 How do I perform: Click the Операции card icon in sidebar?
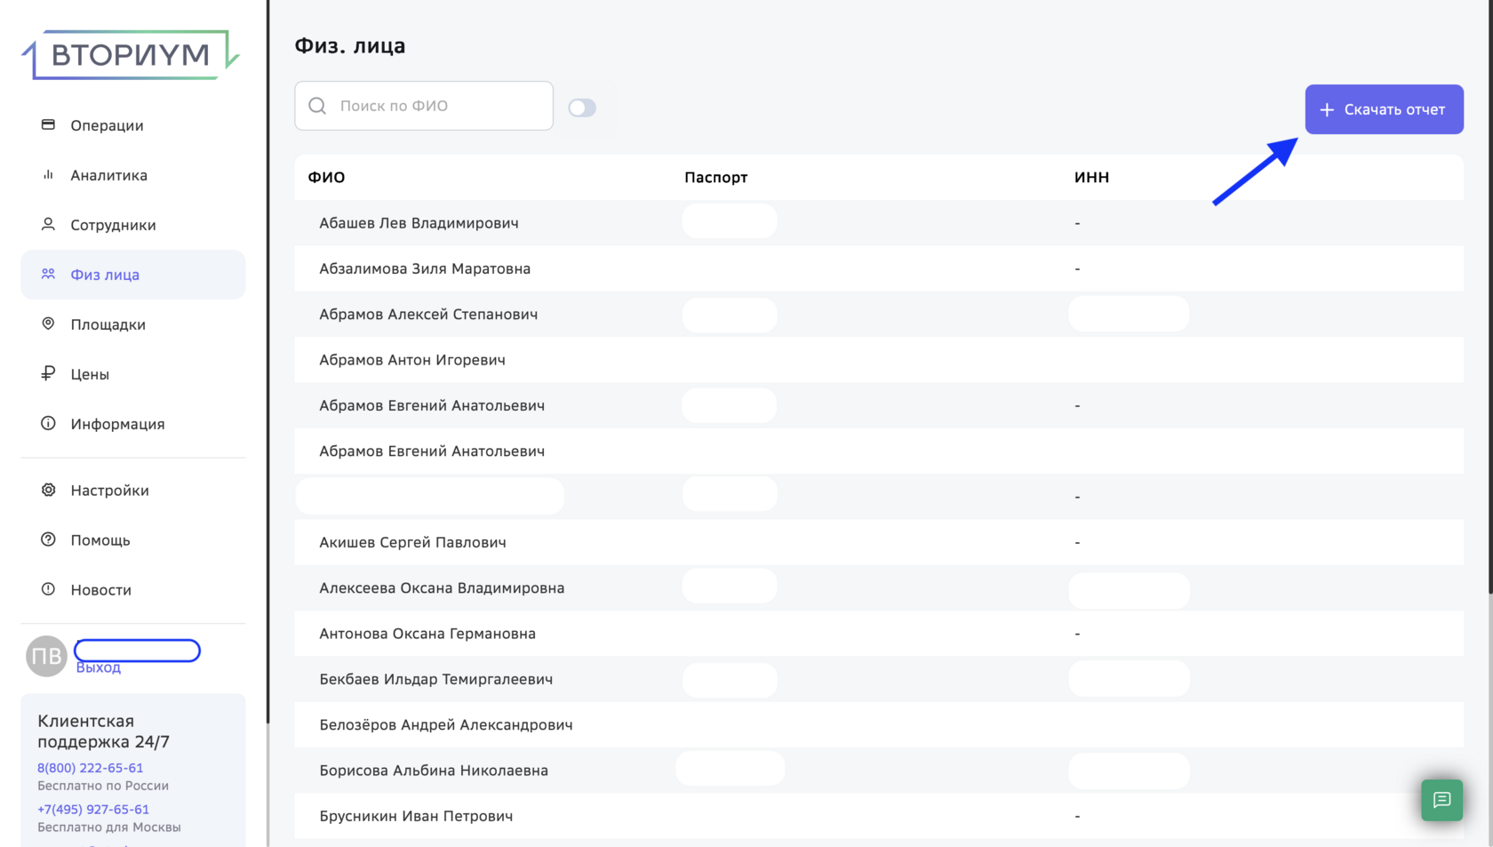point(48,125)
